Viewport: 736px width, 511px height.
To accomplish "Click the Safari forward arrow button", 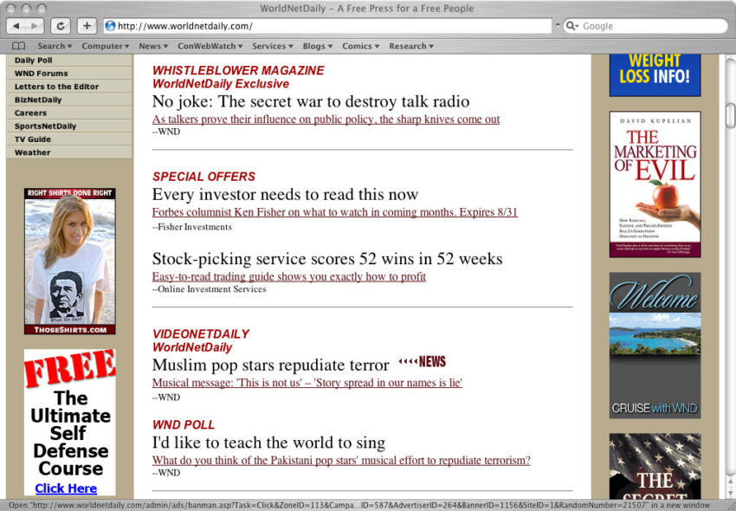I will (x=35, y=26).
